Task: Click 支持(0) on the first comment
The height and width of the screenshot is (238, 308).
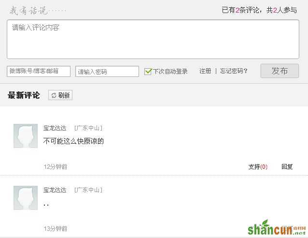Action: [x=258, y=167]
